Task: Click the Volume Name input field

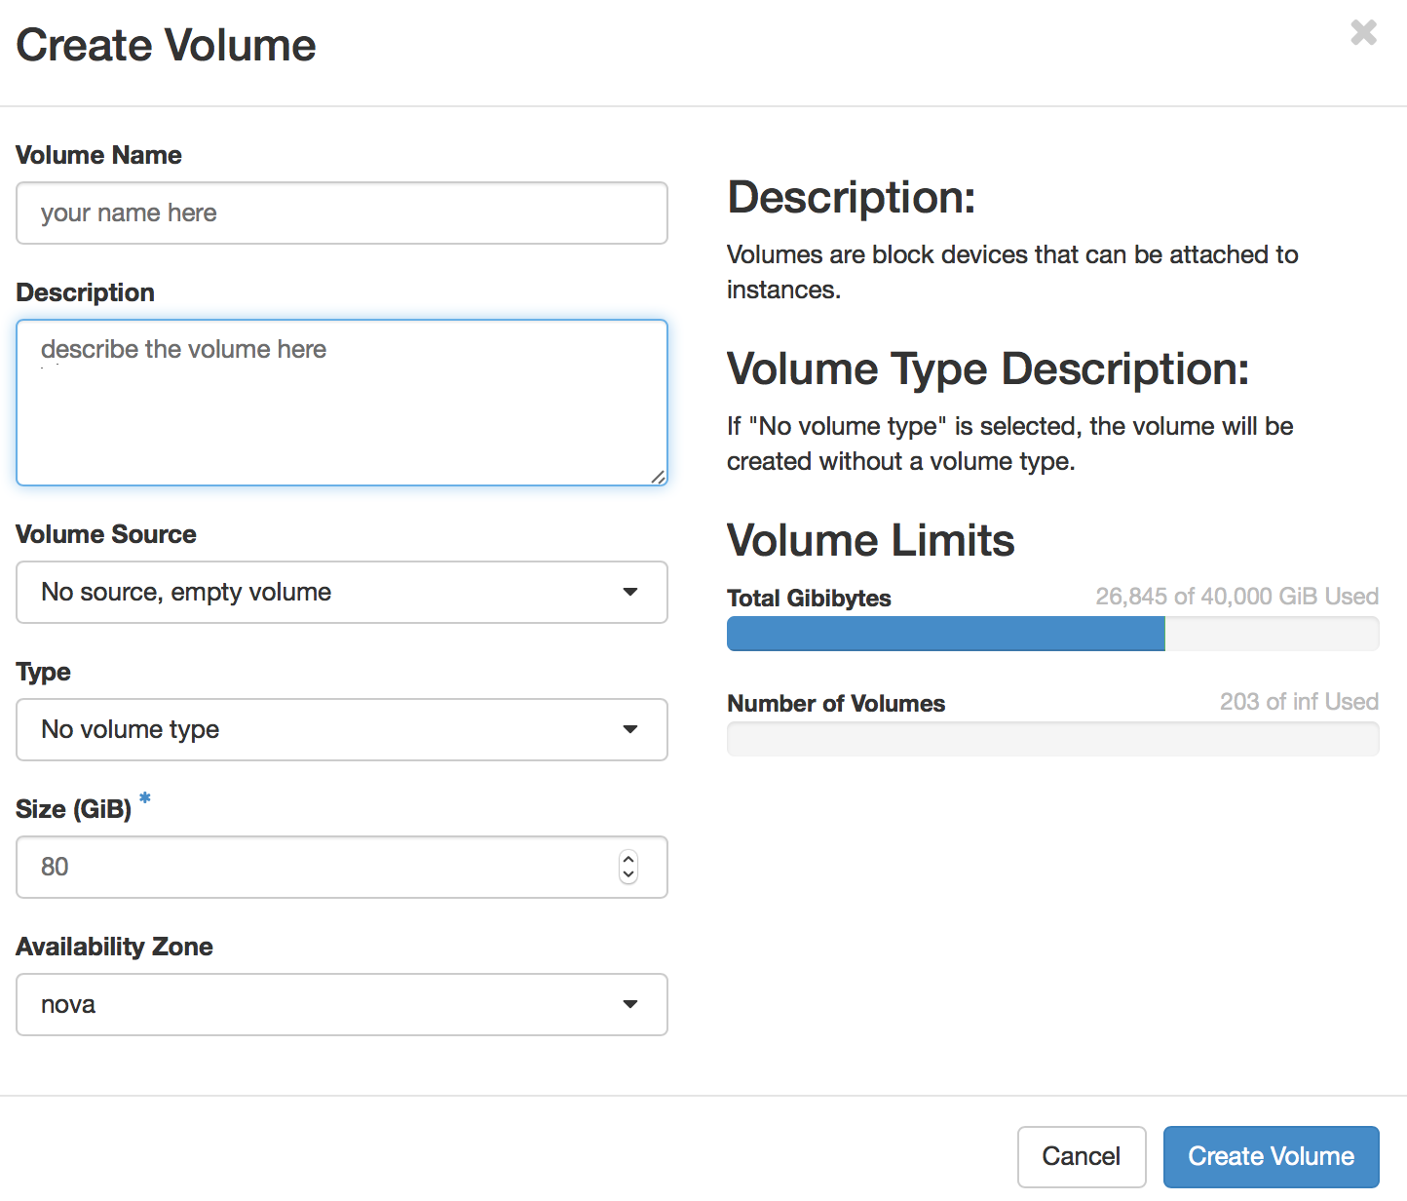Action: coord(341,213)
